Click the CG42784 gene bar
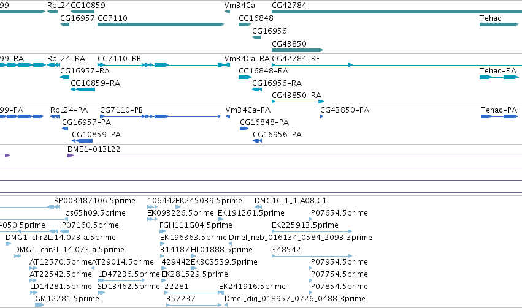This screenshot has height=308, width=522. 397,12
